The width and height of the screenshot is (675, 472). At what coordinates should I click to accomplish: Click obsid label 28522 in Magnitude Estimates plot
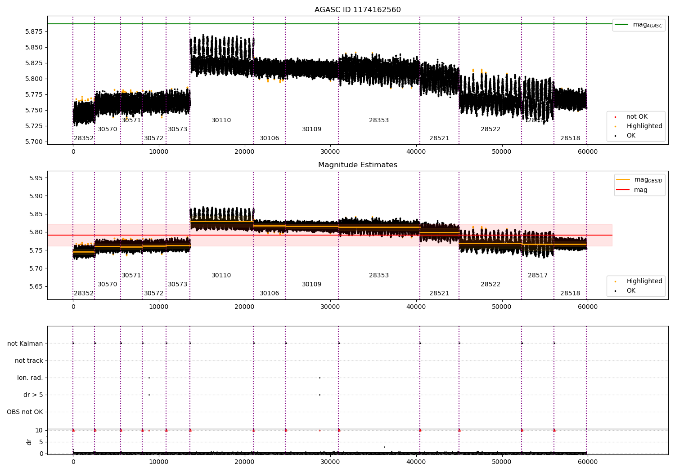(490, 285)
